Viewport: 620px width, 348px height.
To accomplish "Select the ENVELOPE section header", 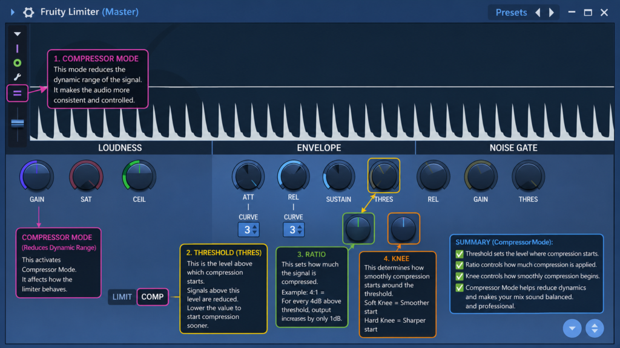I will tap(319, 148).
